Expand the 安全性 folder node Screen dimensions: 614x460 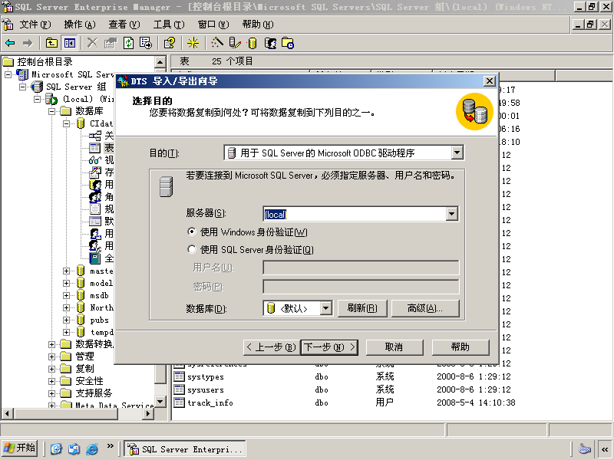coord(51,381)
